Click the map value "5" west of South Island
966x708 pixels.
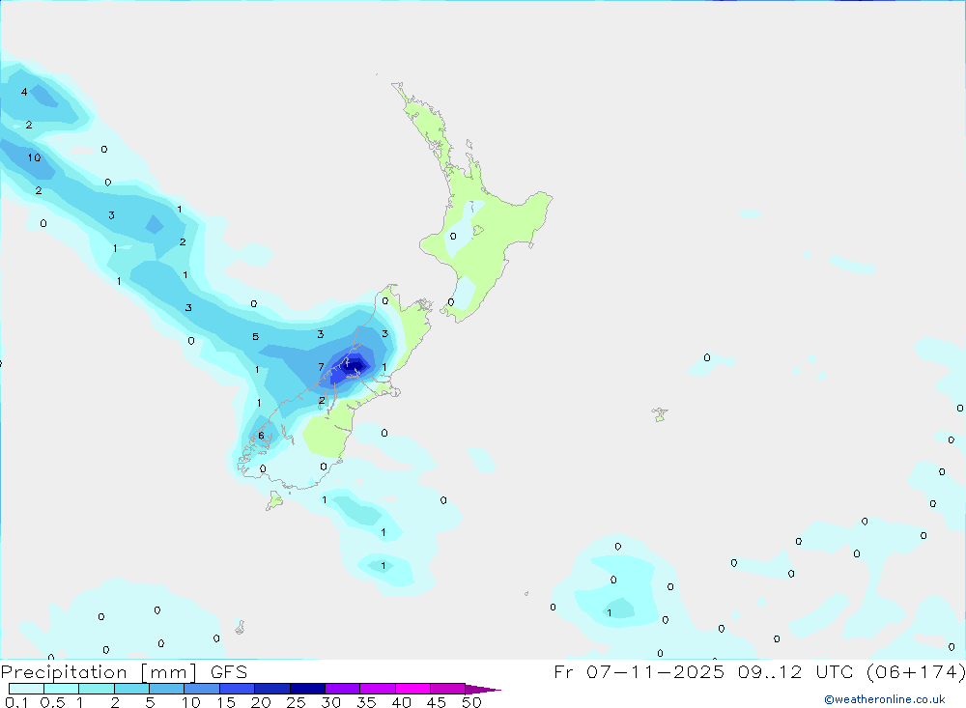coord(256,336)
